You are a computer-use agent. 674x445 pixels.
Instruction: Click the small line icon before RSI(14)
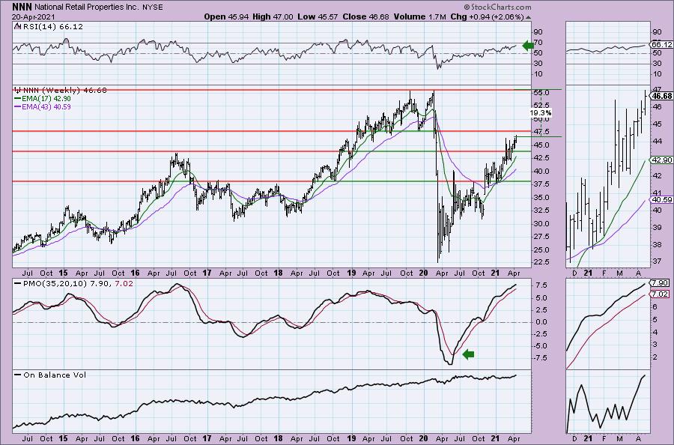pos(16,26)
